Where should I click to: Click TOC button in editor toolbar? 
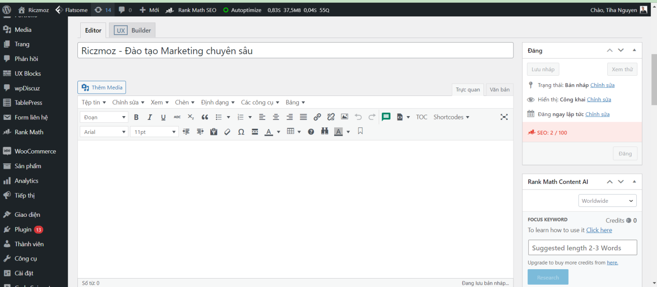point(421,117)
